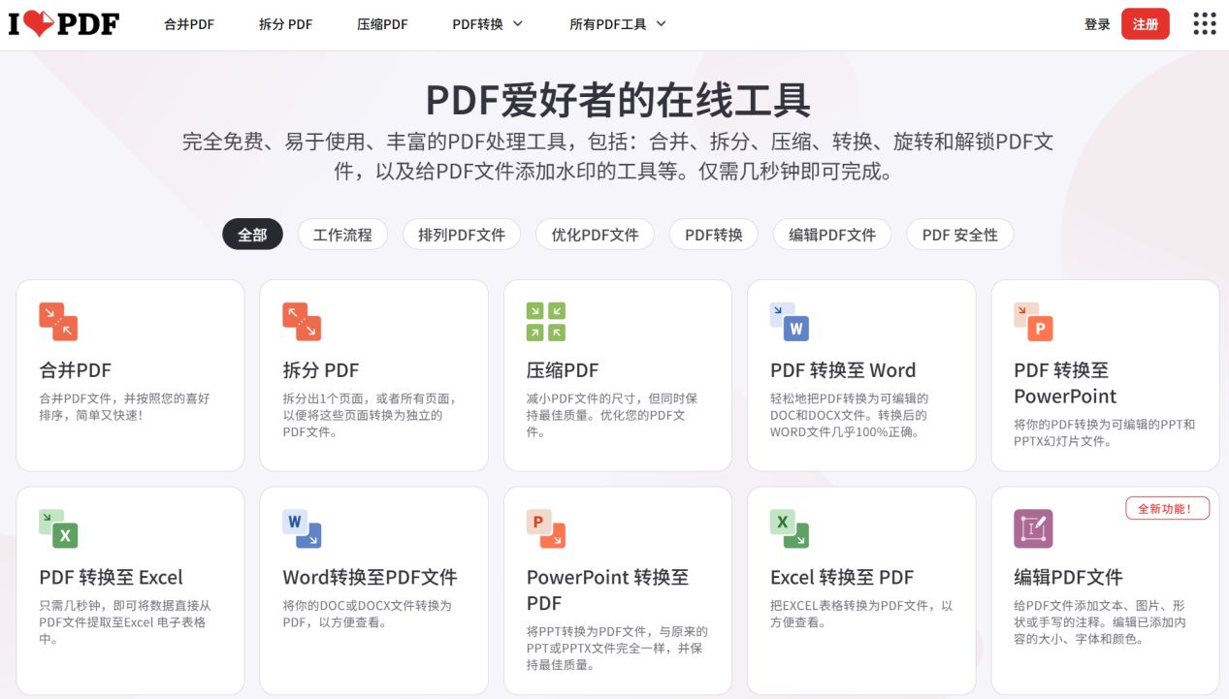
Task: Expand the PDF转换 dropdown menu
Action: pos(488,23)
